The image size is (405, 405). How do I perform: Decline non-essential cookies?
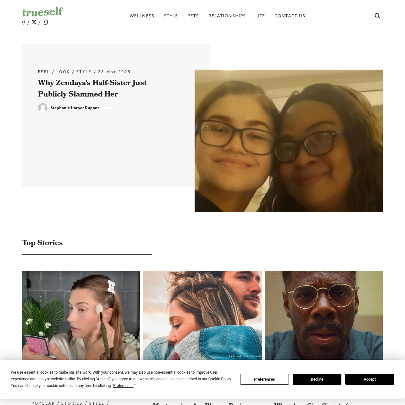point(317,379)
